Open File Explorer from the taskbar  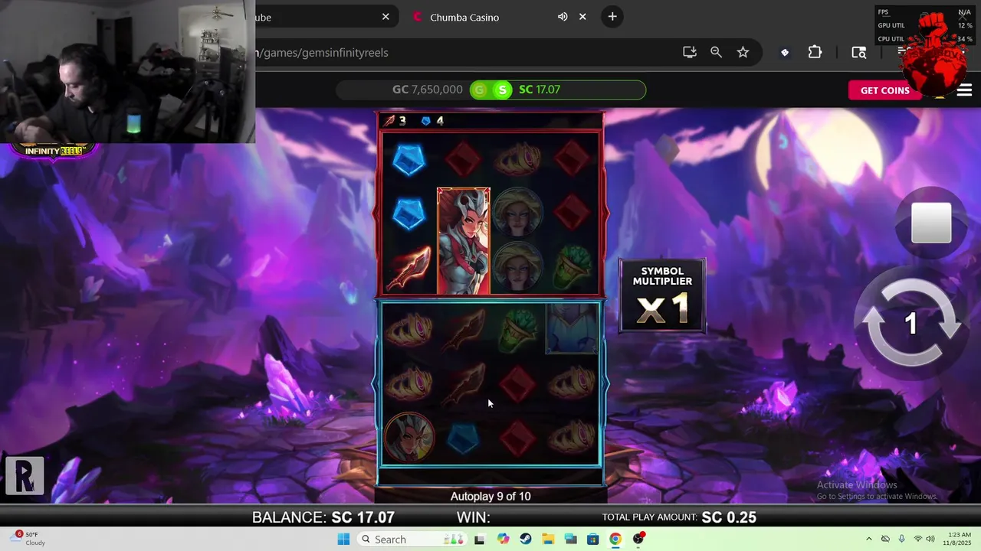point(548,539)
